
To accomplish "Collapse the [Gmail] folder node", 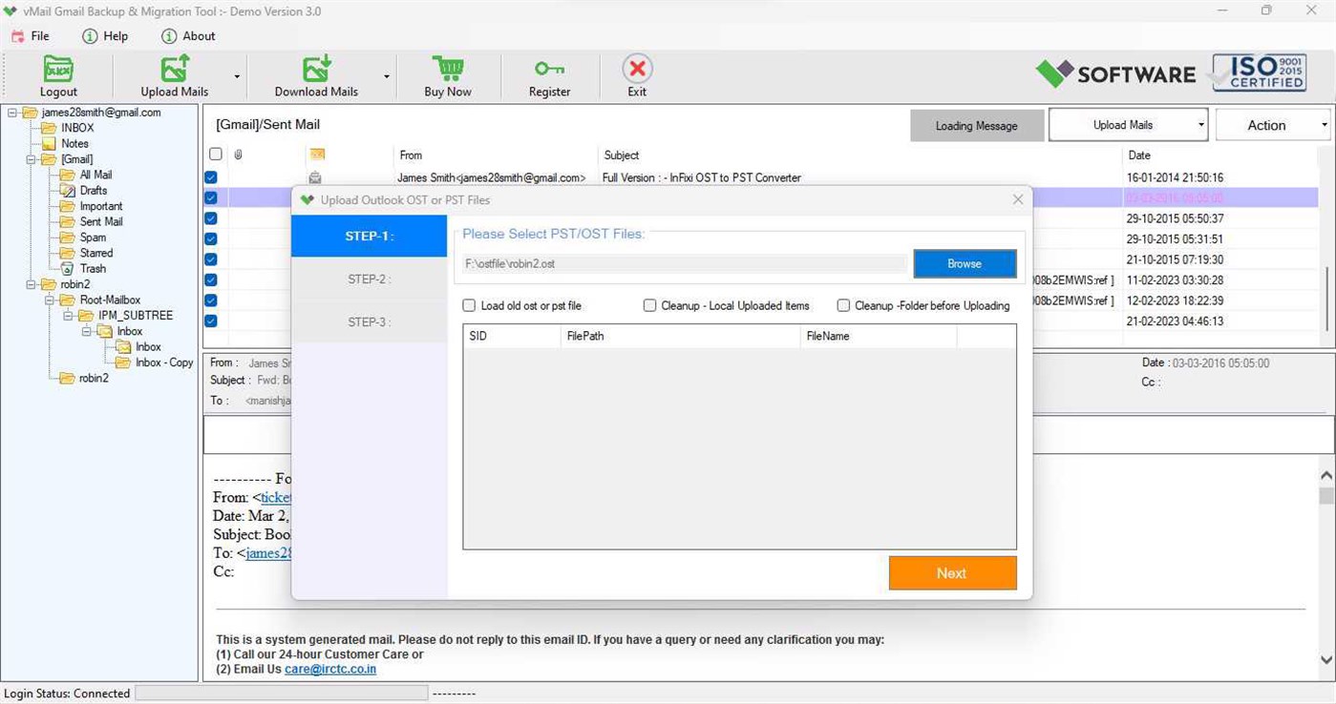I will pos(31,159).
